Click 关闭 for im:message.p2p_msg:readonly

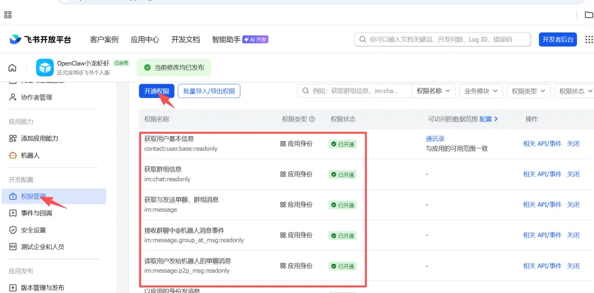[x=573, y=266]
